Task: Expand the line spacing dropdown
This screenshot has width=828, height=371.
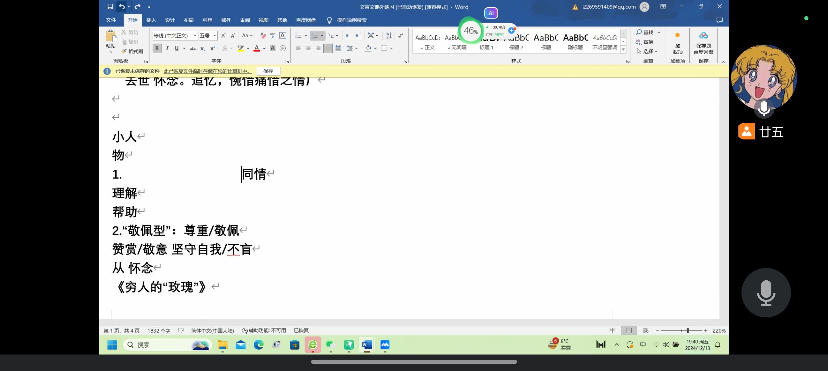Action: coord(356,48)
